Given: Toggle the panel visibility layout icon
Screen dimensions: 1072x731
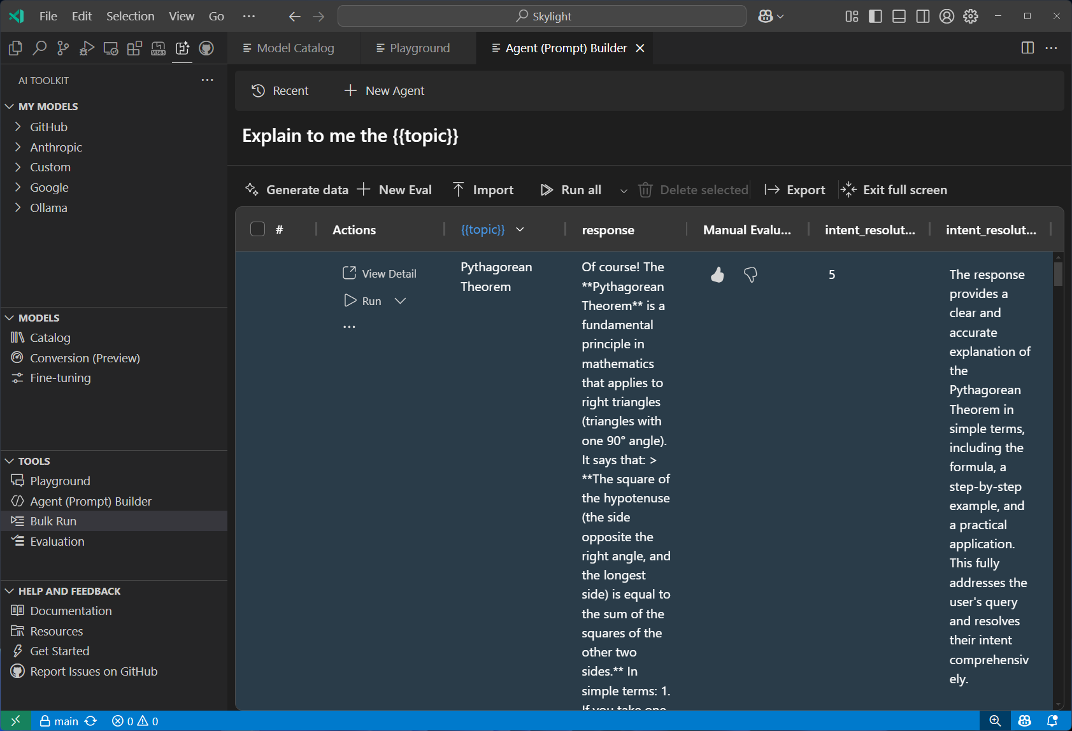Looking at the screenshot, I should click(x=899, y=16).
